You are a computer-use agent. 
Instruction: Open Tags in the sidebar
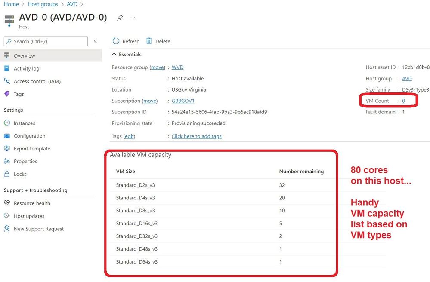pos(19,94)
